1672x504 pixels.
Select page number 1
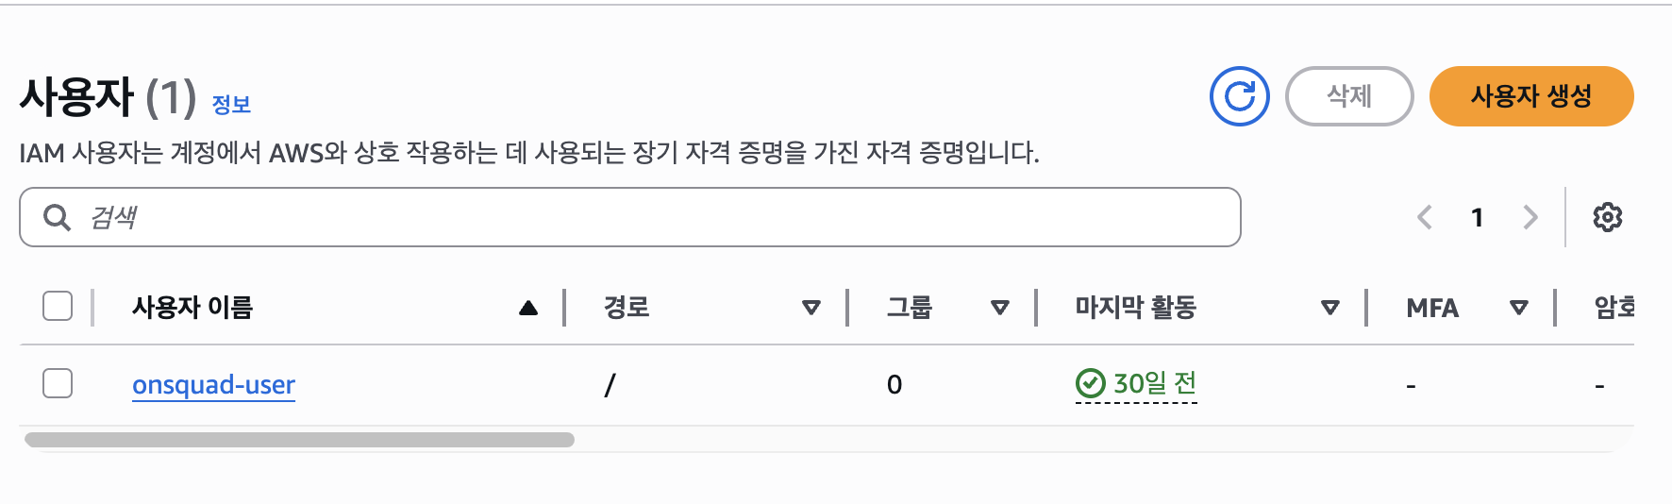pos(1477,217)
